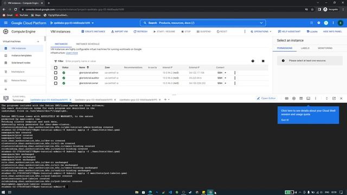The height and width of the screenshot is (195, 347).
Task: Maximize or restore the Cloud Shell panel
Action: pos(326,99)
